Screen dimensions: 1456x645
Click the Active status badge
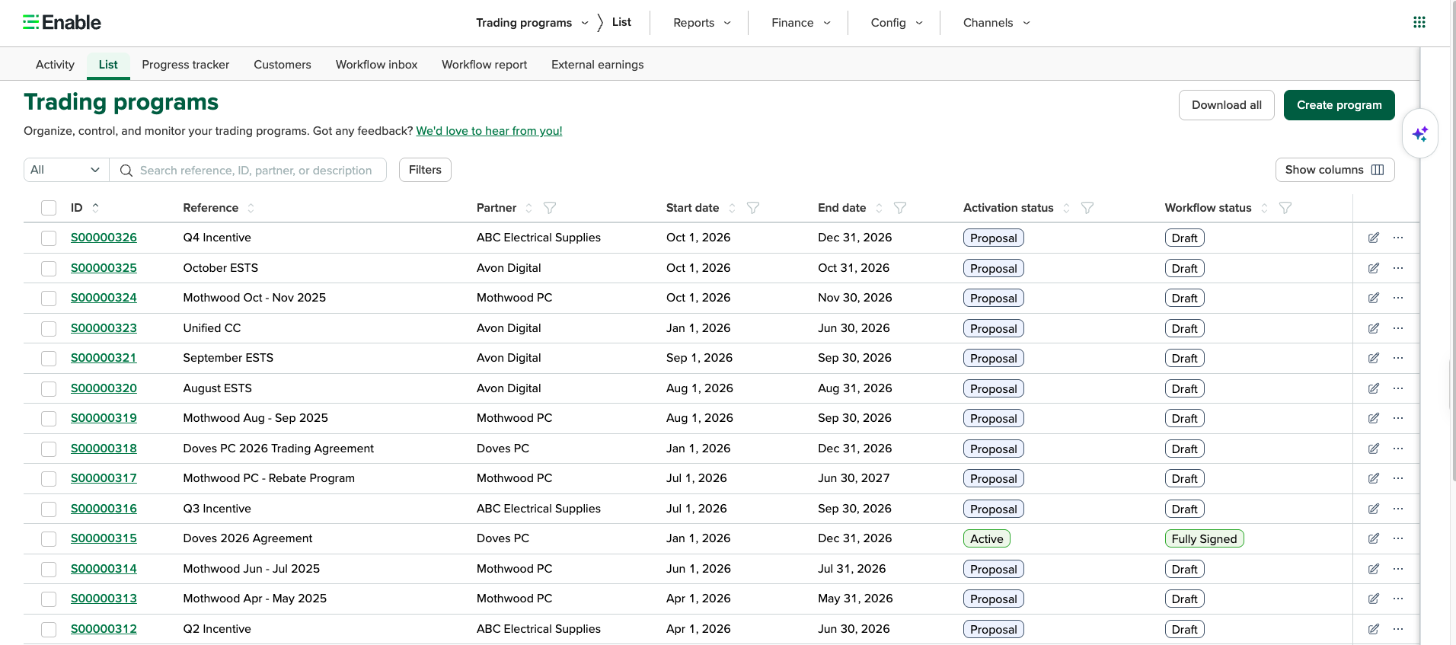(987, 538)
